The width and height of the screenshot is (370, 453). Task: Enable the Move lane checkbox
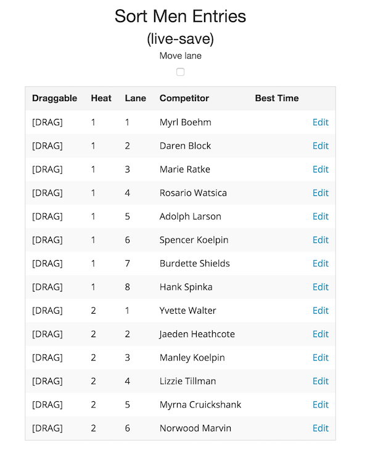coord(180,72)
